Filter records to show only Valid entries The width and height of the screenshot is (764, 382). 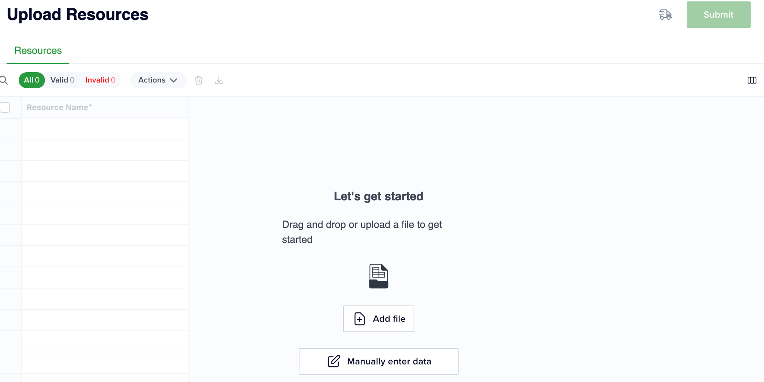[62, 80]
